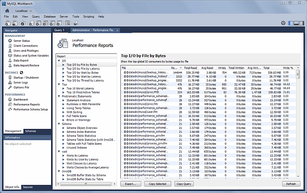Open Client Connections from its icon
Viewport: 307px width, 193px height.
click(x=10, y=46)
